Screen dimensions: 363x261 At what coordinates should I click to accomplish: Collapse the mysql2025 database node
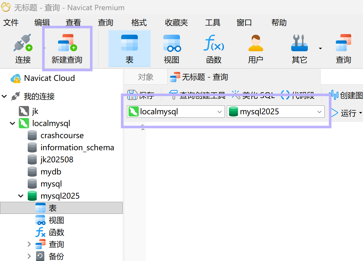(21, 196)
